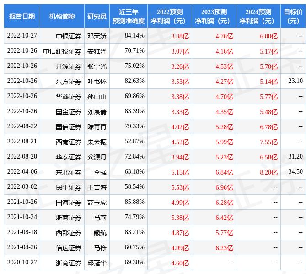Click analyst name 马莉

coord(100,218)
